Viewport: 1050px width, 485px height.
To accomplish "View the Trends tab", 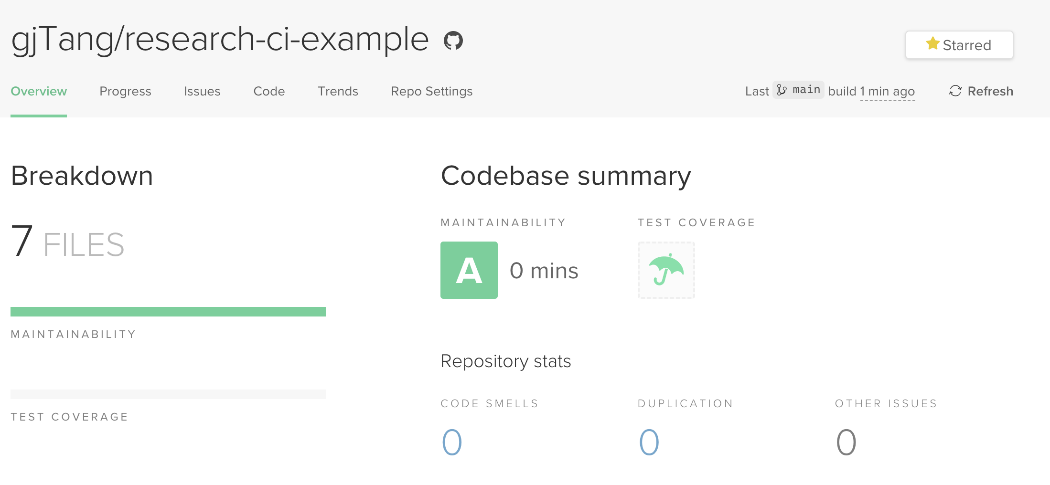I will pos(338,91).
